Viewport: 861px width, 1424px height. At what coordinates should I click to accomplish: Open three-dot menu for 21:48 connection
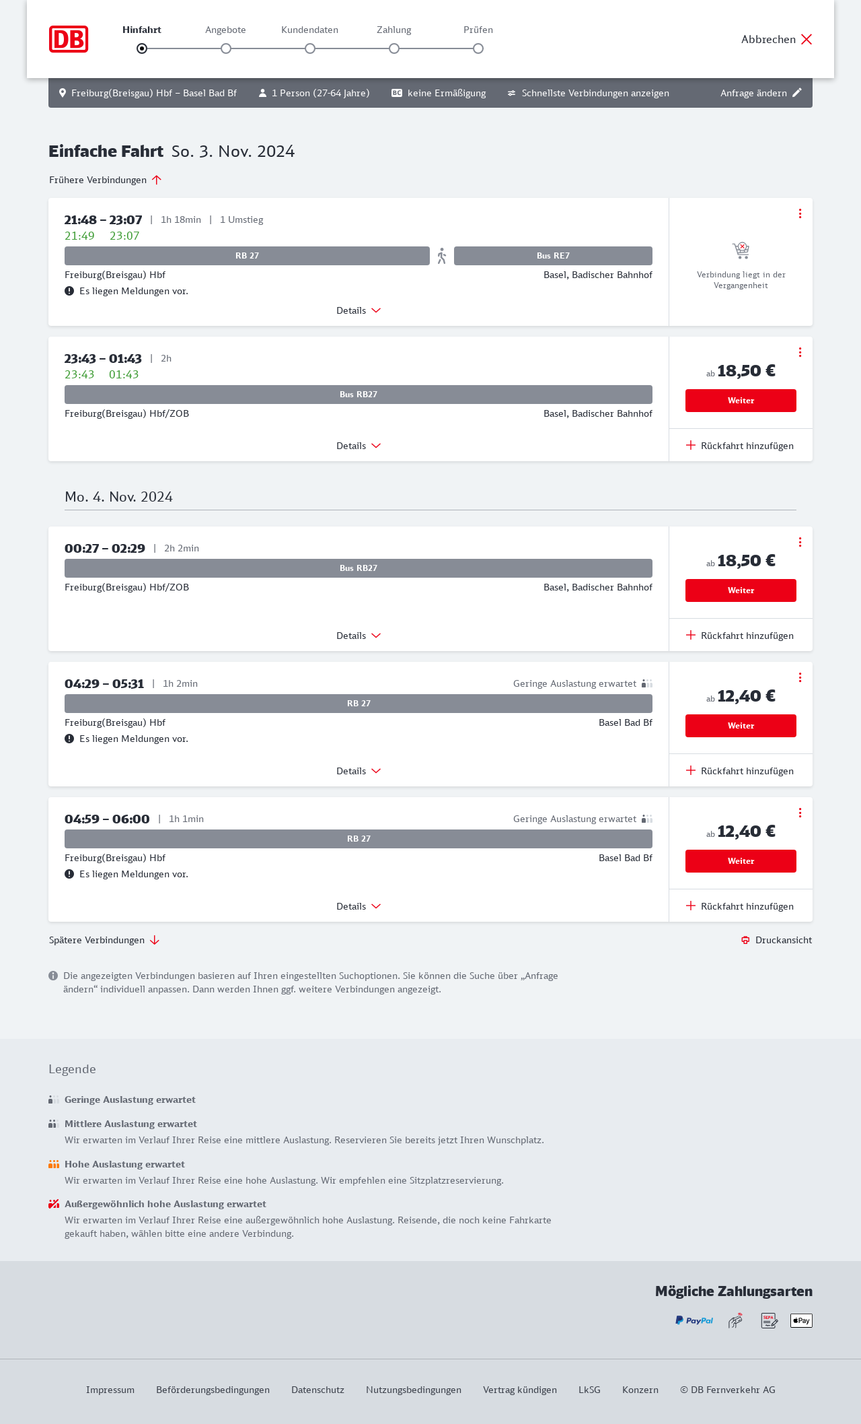pyautogui.click(x=800, y=213)
